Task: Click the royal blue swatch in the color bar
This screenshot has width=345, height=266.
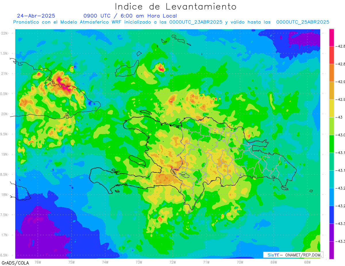Action: pos(331,215)
